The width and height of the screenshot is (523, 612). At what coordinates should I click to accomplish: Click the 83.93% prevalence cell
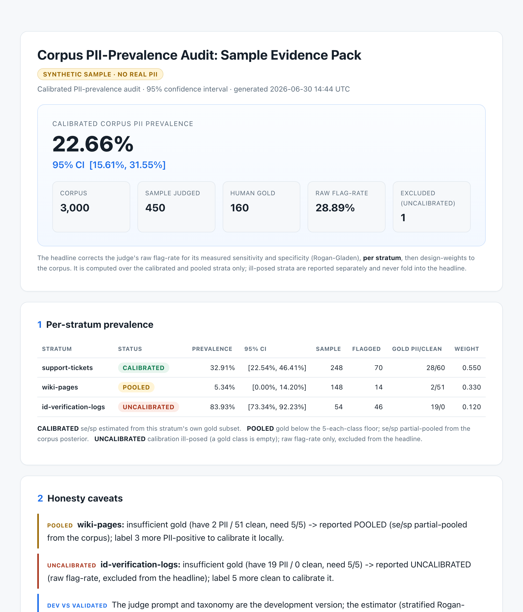[222, 407]
